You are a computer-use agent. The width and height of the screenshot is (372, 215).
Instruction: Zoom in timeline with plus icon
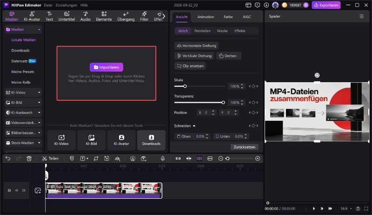tap(258, 158)
